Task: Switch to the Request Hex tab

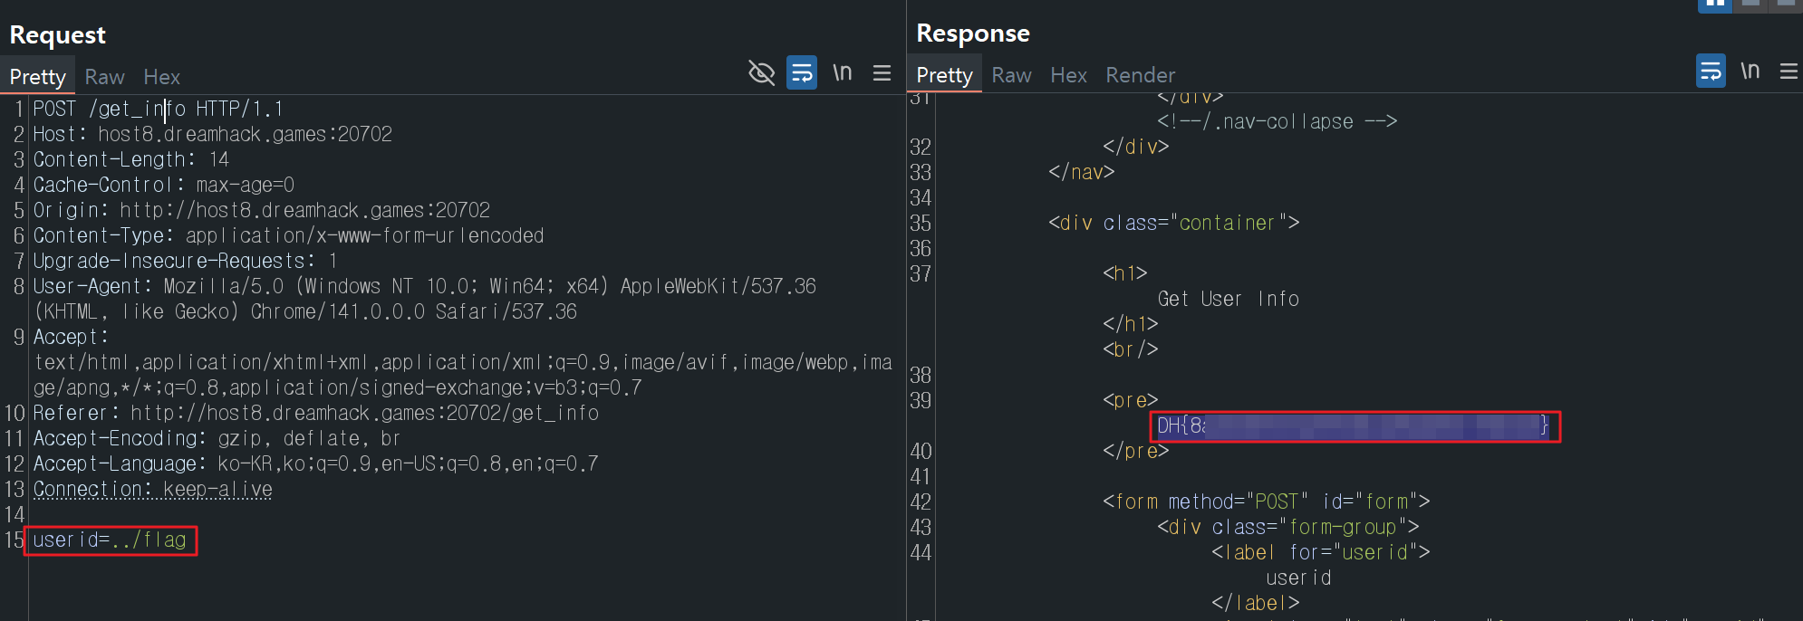Action: pyautogui.click(x=161, y=77)
